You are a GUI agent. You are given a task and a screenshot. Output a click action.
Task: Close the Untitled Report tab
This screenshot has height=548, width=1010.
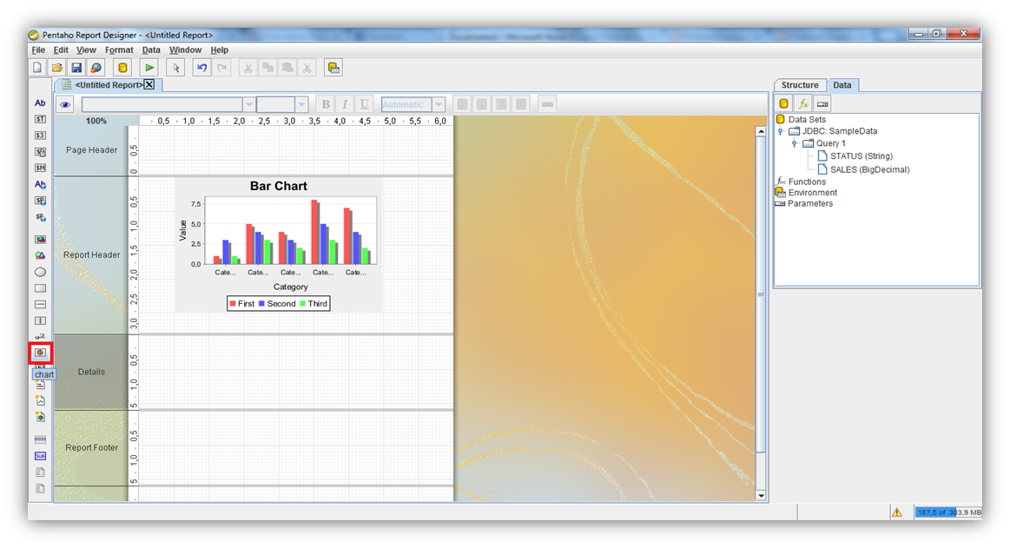click(x=149, y=85)
